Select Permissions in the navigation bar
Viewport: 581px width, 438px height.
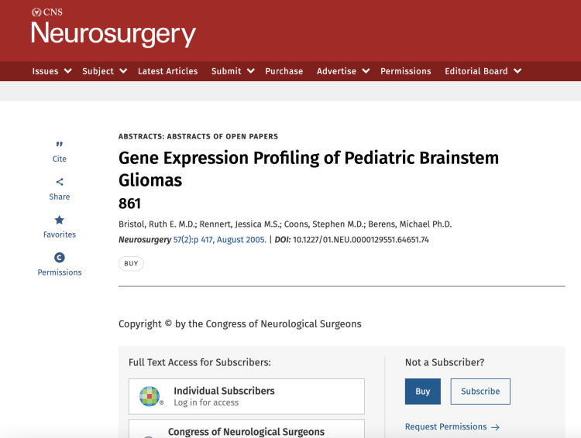[406, 71]
